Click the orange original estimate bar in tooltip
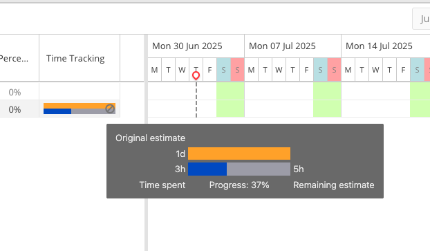Viewport: 430px width, 251px height. 239,154
